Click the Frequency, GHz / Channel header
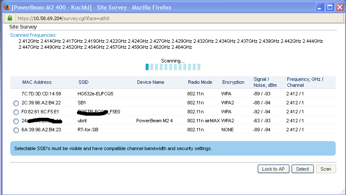 coord(305,82)
